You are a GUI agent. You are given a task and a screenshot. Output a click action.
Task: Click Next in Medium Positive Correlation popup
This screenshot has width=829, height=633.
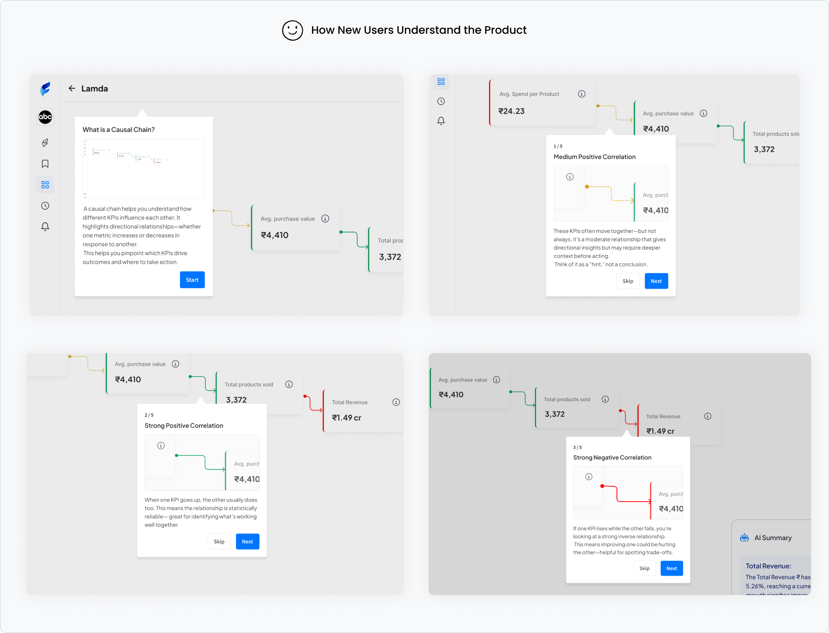tap(656, 281)
